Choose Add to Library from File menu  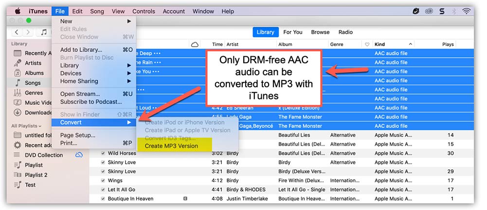point(94,49)
